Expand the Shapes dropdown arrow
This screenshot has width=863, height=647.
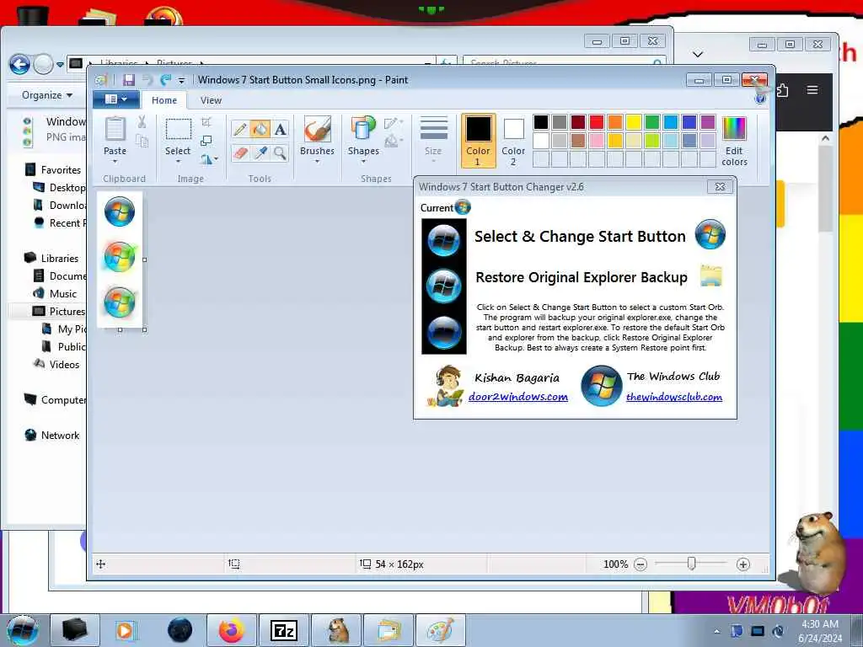pos(363,161)
